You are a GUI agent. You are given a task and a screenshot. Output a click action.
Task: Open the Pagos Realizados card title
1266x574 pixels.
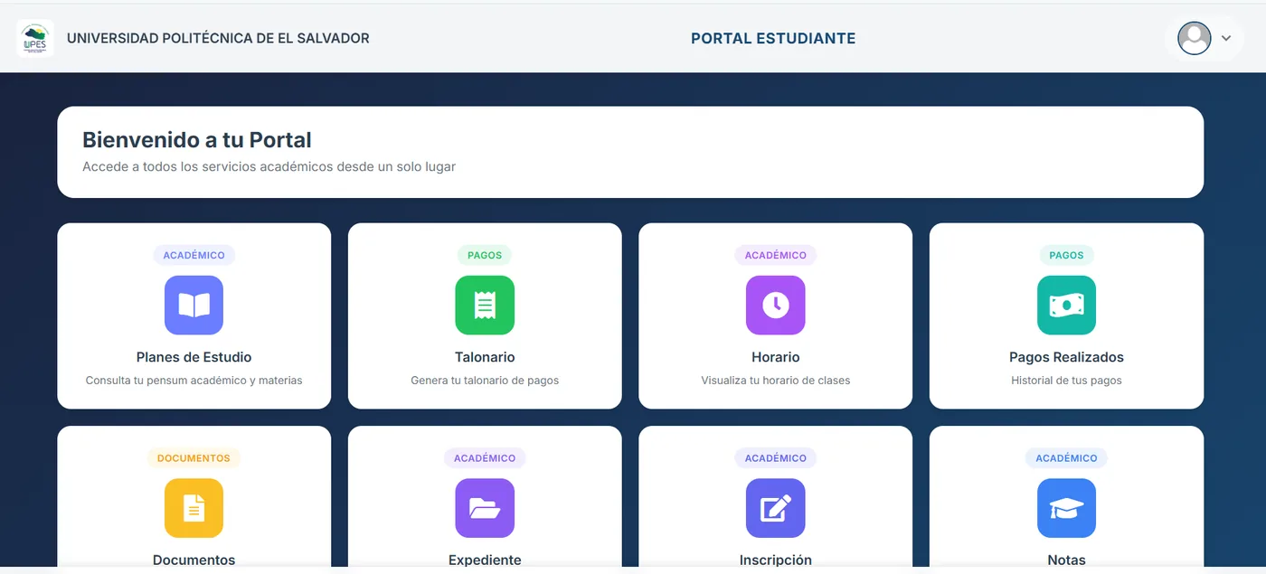[x=1066, y=357]
